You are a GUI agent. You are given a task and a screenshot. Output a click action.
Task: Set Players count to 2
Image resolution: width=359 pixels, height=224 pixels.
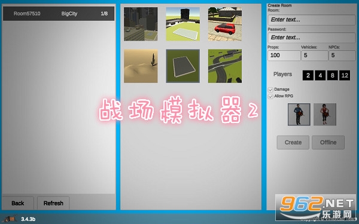tap(308, 75)
